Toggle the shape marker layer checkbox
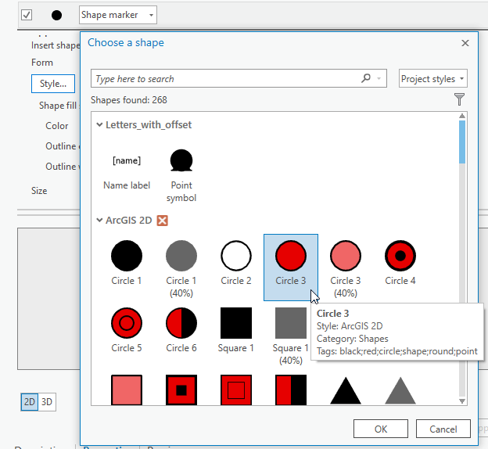The height and width of the screenshot is (449, 488). [27, 15]
